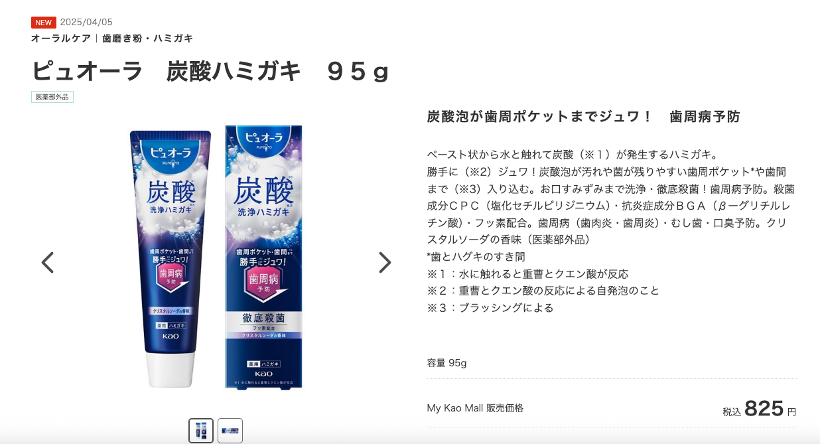The width and height of the screenshot is (820, 444).
Task: Click the toothpaste box package in the main image
Action: (x=263, y=257)
